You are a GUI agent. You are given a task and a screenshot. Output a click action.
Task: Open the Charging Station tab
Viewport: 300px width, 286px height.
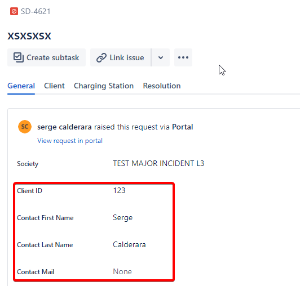click(x=104, y=86)
